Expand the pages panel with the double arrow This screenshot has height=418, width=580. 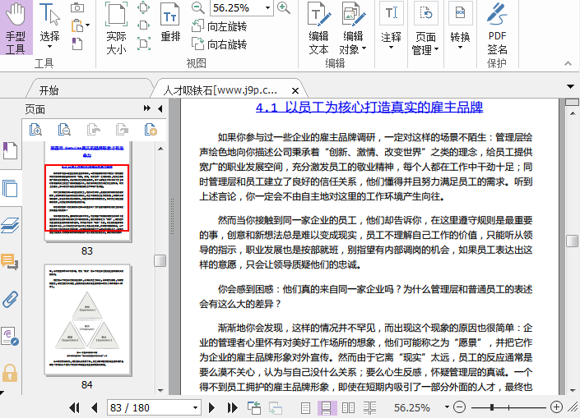(x=146, y=108)
